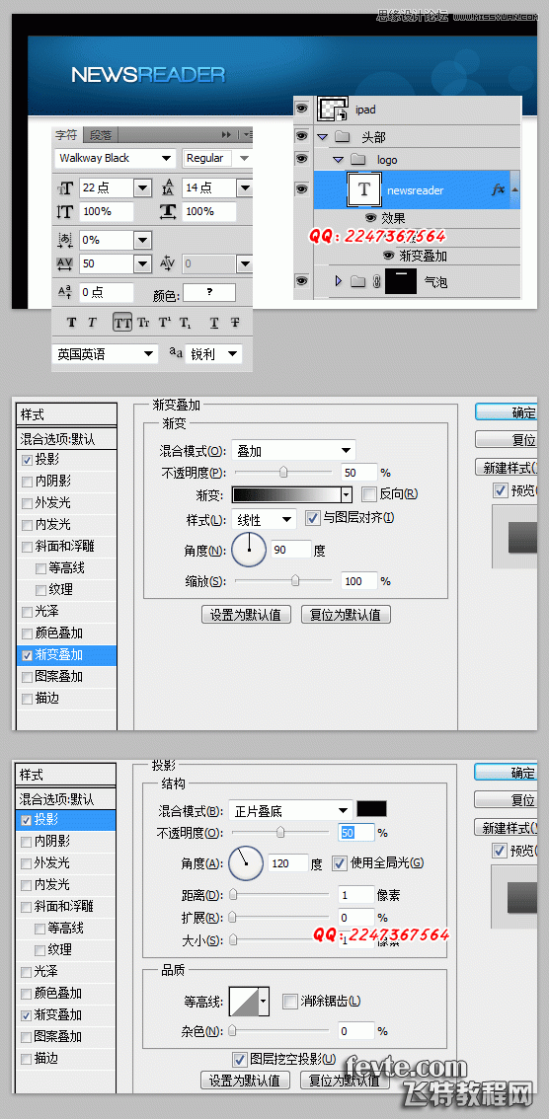Check the 消除锯齿 anti-alias checkbox

coord(290,1002)
